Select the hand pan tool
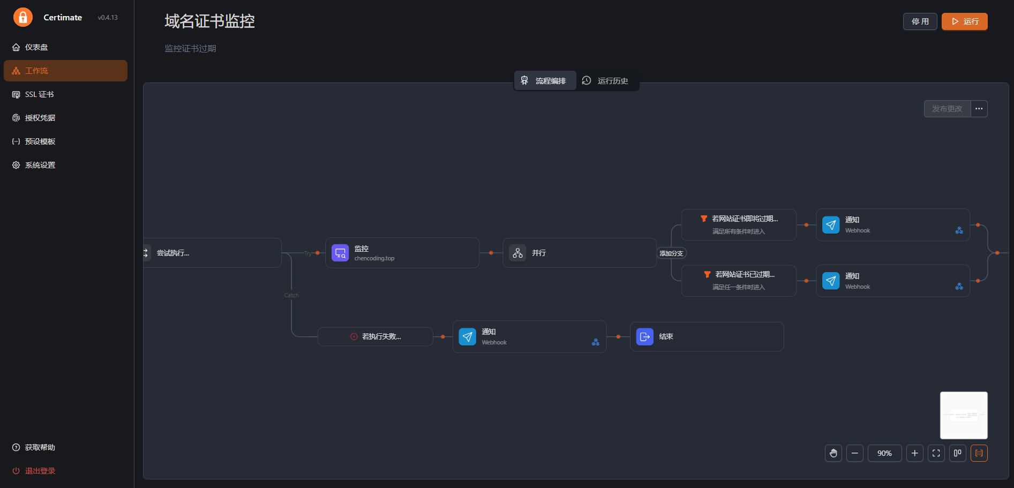1014x488 pixels. click(x=833, y=453)
